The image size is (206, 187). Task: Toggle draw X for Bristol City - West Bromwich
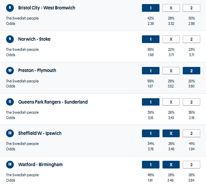171,8
